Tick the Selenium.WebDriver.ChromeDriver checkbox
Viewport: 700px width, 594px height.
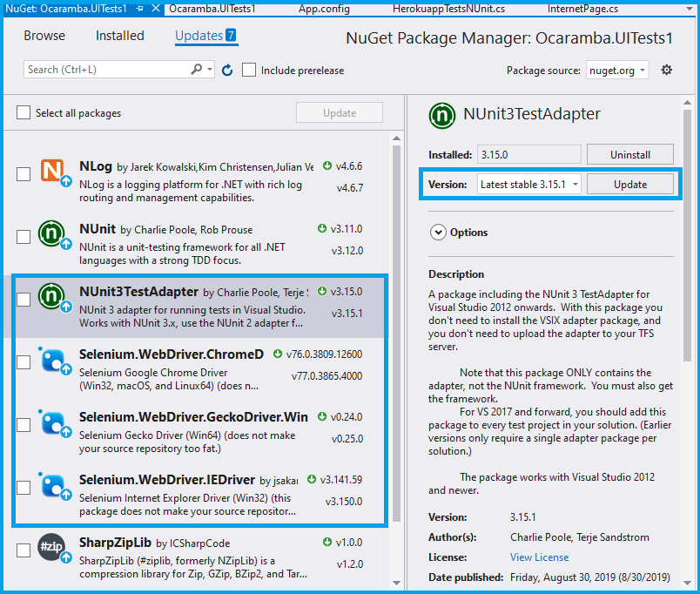pyautogui.click(x=24, y=362)
